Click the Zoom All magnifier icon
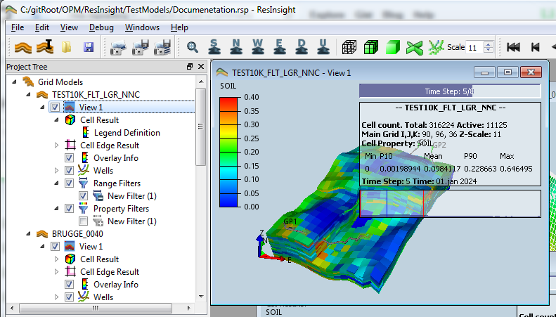This screenshot has width=556, height=317. tap(192, 47)
